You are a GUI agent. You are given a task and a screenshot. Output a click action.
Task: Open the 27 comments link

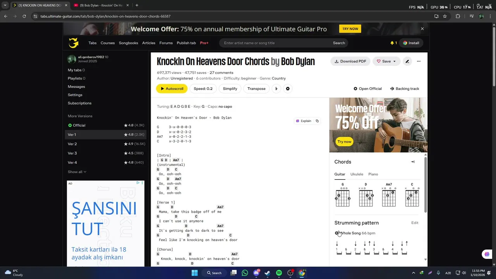221,72
